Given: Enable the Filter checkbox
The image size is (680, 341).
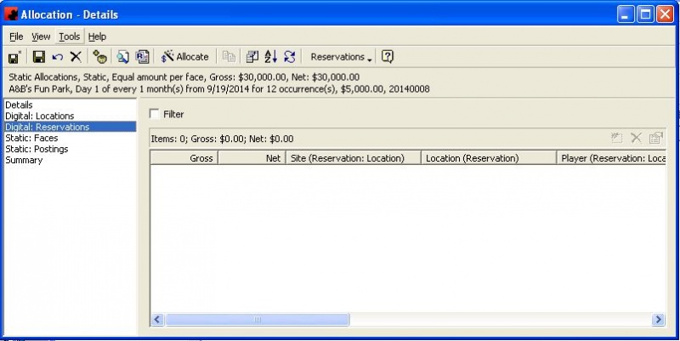Looking at the screenshot, I should click(155, 114).
